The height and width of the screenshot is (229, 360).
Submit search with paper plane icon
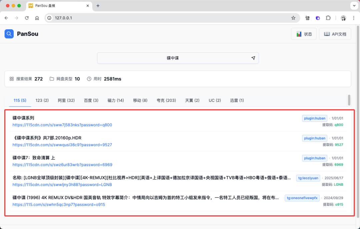point(253,58)
